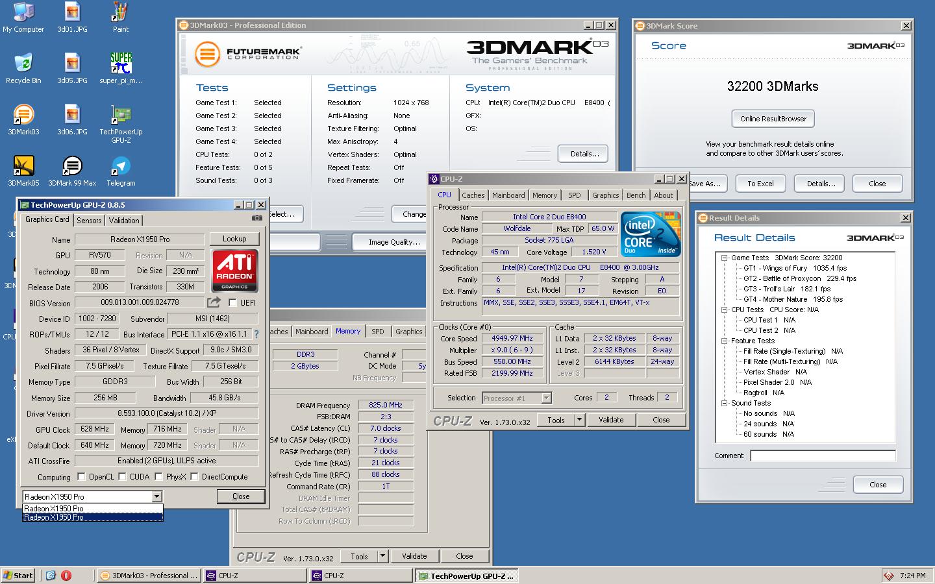The image size is (935, 584).
Task: Click the Comment field in Result Details
Action: [x=823, y=456]
